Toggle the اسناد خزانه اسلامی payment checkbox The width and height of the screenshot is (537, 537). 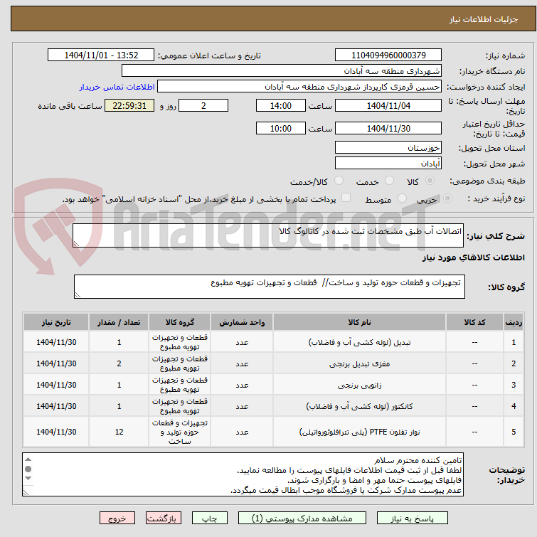[x=346, y=198]
